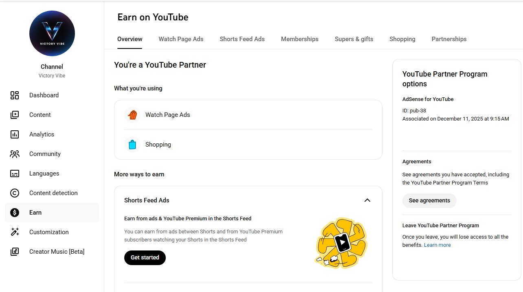523x292 pixels.
Task: Open Customization magic wand icon
Action: point(15,232)
